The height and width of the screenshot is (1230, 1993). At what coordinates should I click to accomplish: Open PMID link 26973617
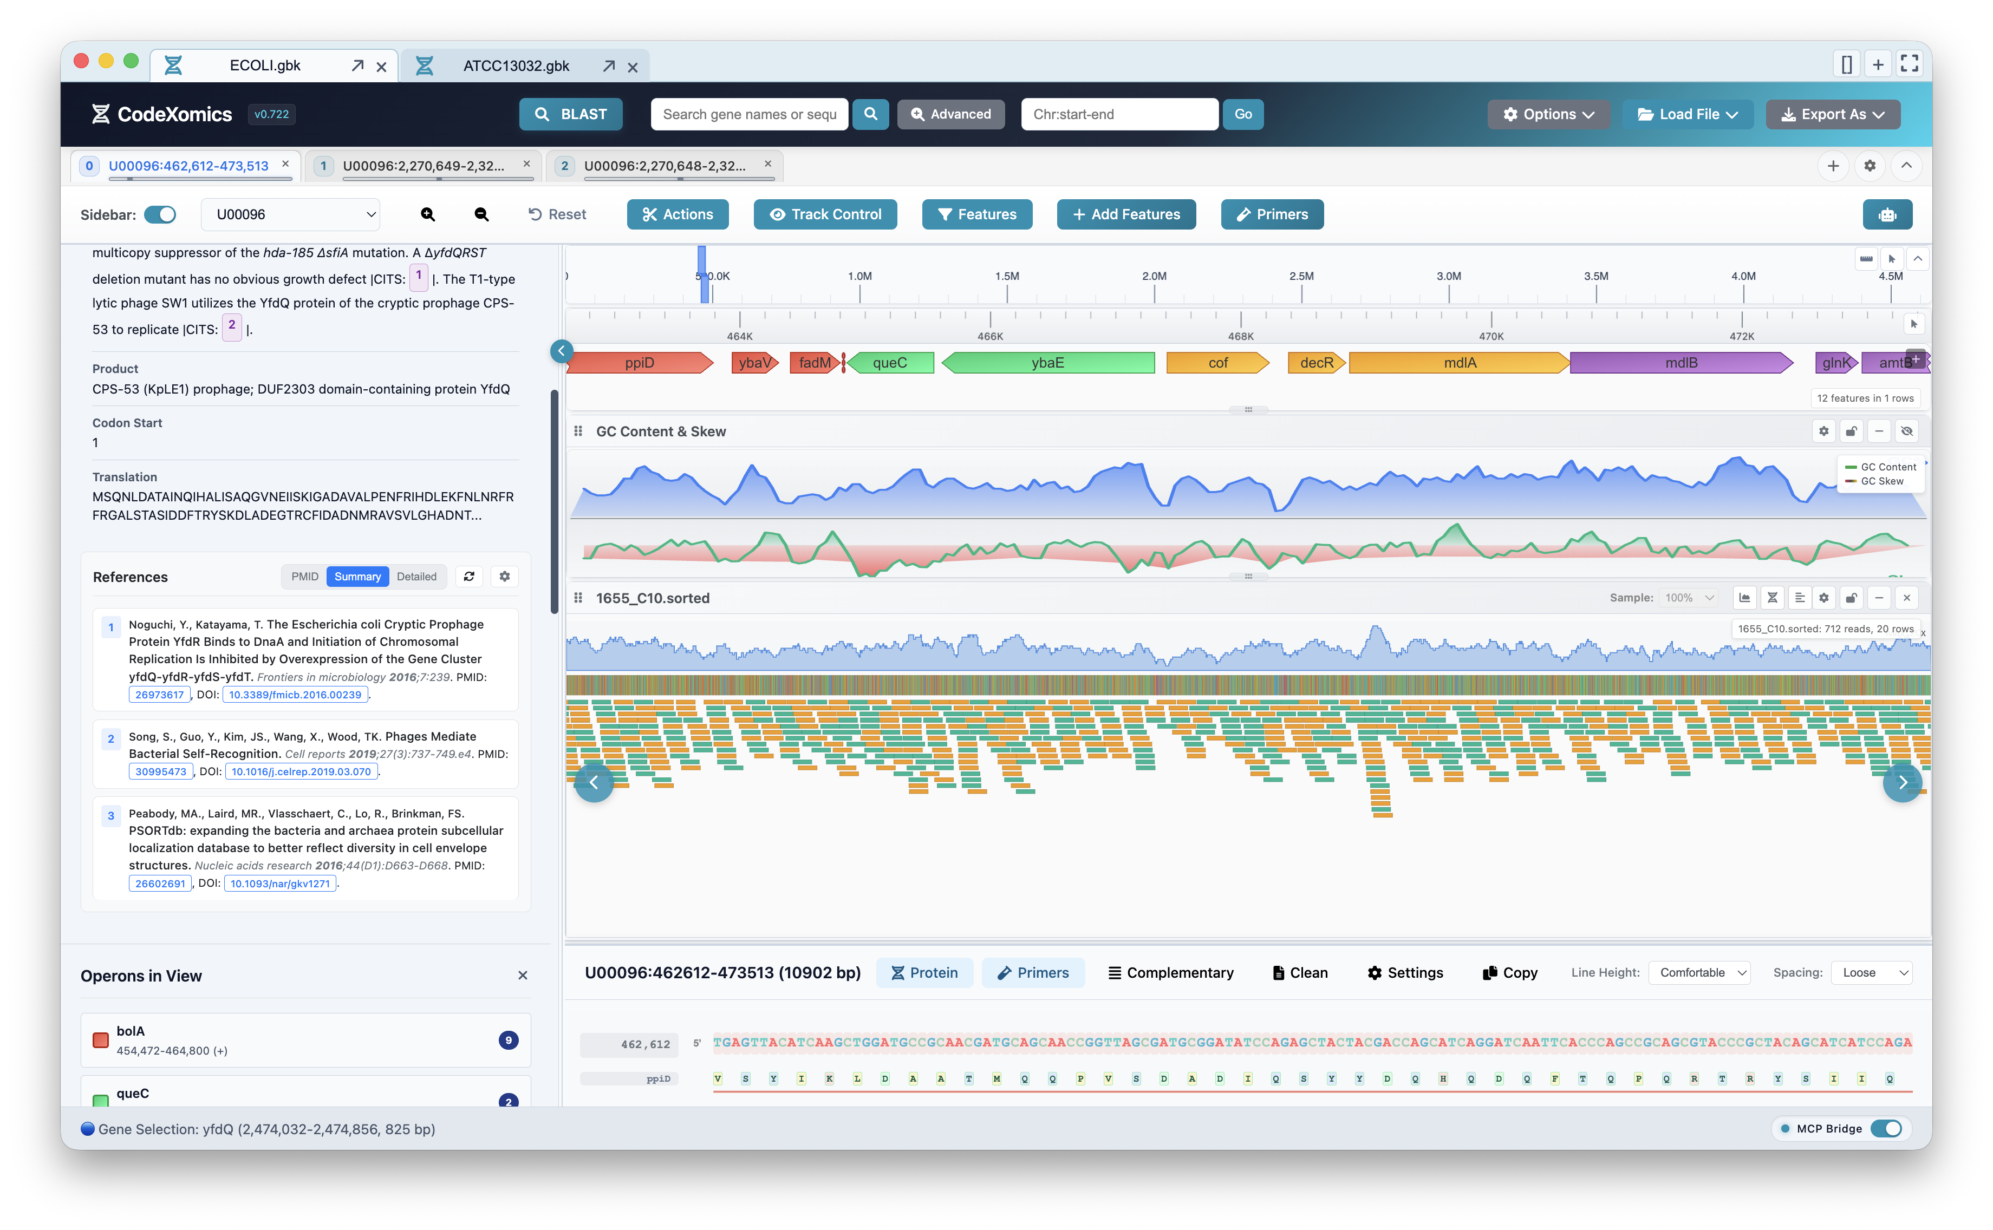coord(160,695)
